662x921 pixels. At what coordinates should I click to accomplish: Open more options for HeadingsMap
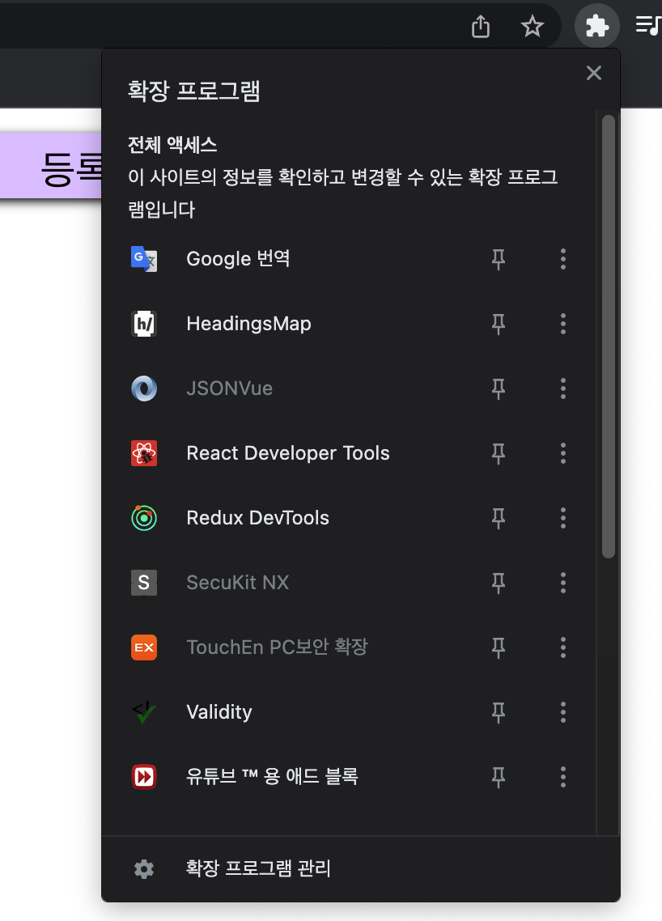pos(562,324)
